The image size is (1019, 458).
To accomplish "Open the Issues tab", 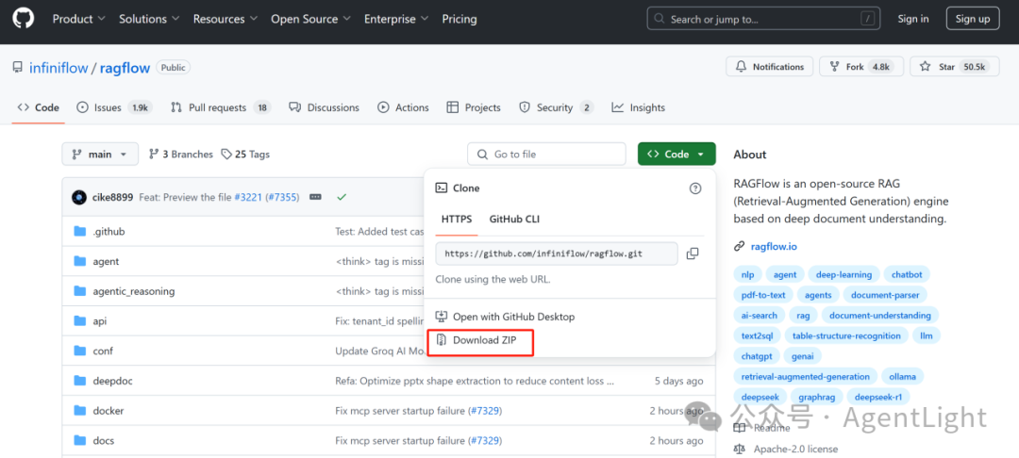I will click(x=114, y=107).
